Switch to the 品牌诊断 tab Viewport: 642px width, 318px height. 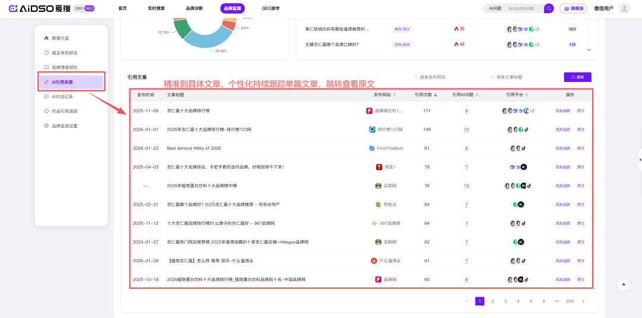194,8
